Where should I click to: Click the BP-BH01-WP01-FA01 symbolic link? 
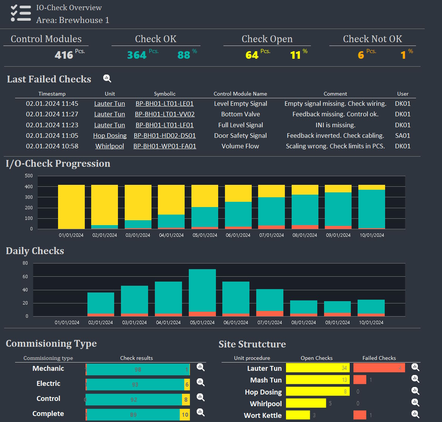[x=165, y=146]
